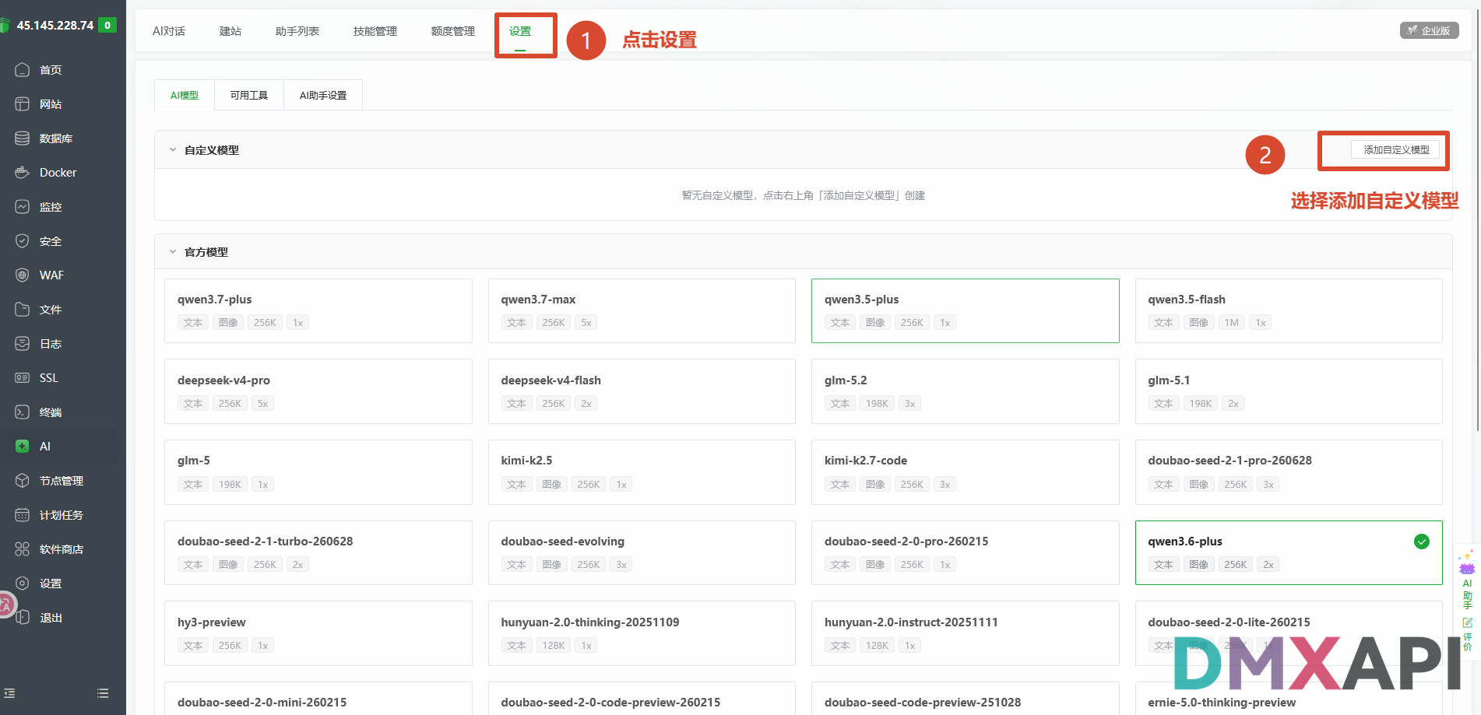Image resolution: width=1481 pixels, height=715 pixels.
Task: Click the WAF globe icon
Action: tap(22, 275)
